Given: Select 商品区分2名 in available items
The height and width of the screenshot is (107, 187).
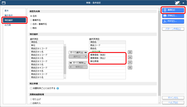Looking at the screenshot, I should 47,58.
